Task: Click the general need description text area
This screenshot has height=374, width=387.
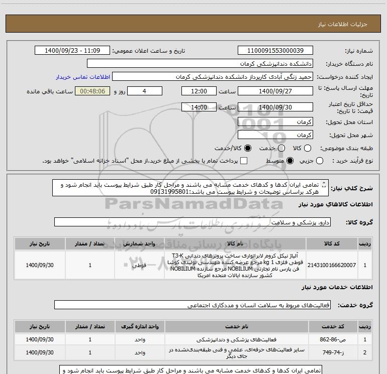Action: point(190,188)
